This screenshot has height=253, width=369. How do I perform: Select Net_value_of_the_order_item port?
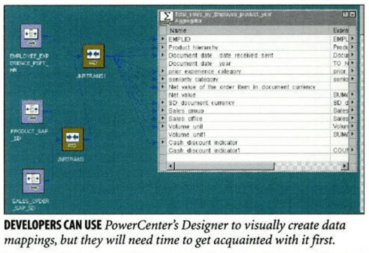click(242, 87)
